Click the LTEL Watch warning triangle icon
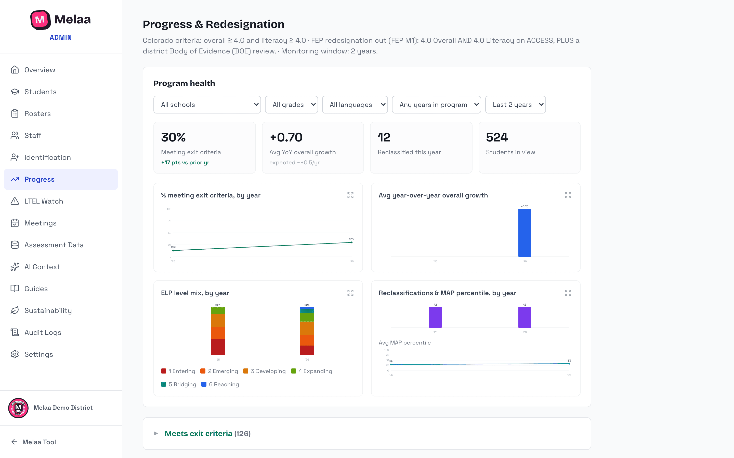 [15, 201]
